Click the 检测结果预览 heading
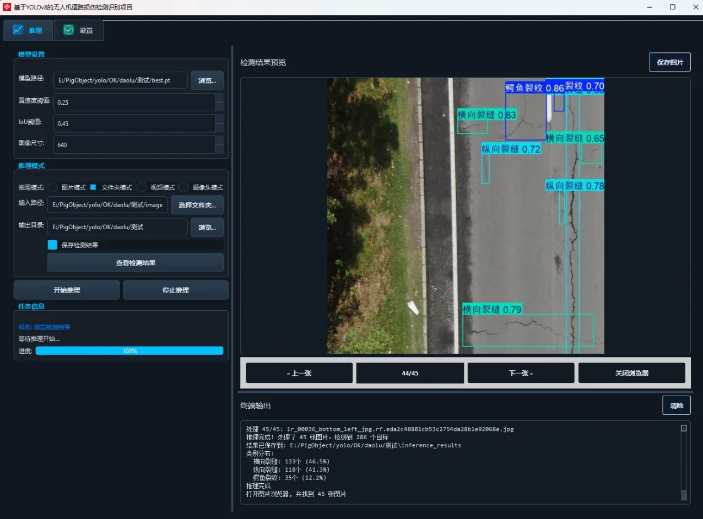 [x=263, y=62]
